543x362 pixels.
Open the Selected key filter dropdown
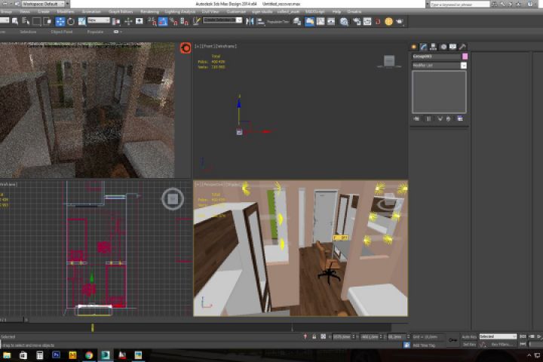[498, 336]
